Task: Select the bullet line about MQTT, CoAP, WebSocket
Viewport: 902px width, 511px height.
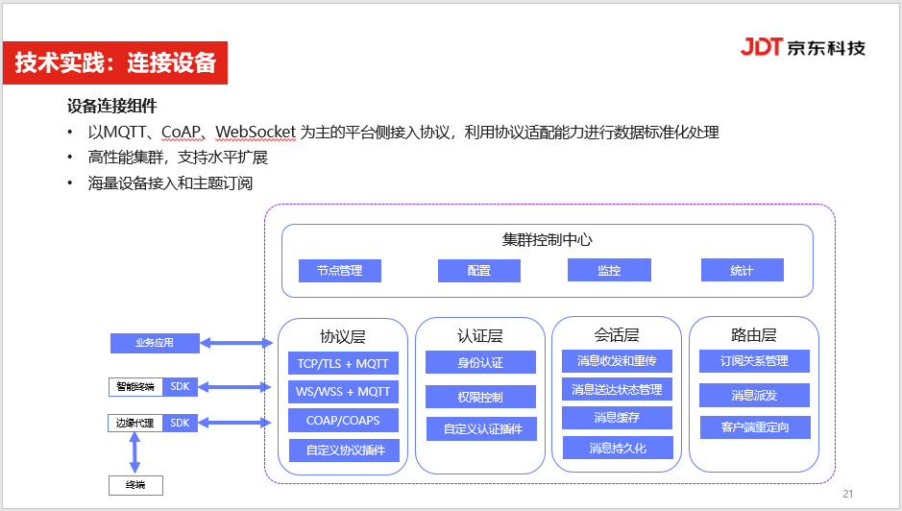Action: pos(403,133)
